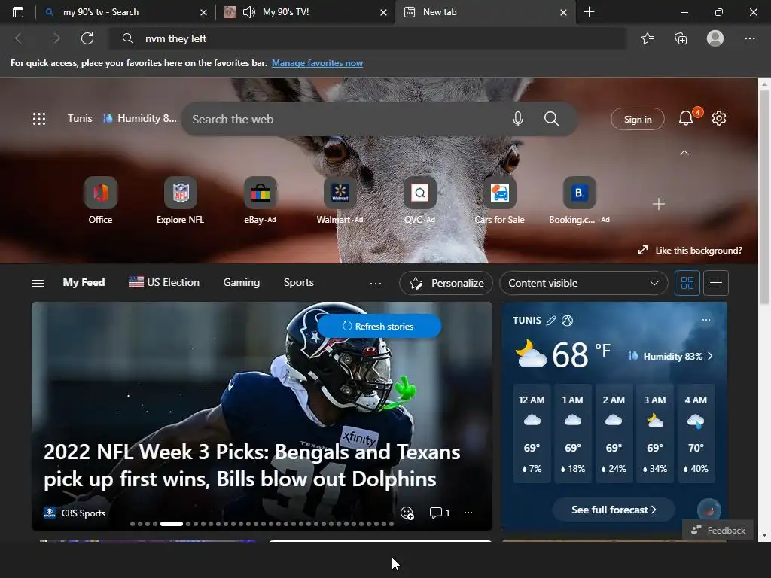Viewport: 771px width, 578px height.
Task: Open the app launcher grid icon
Action: 39,118
